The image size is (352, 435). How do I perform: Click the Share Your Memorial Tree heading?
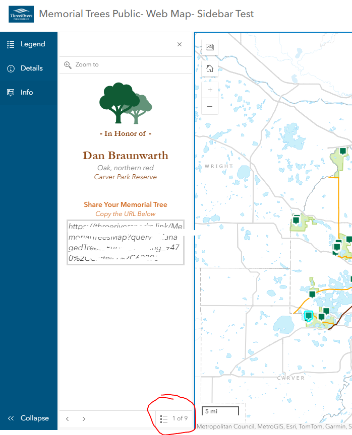[x=126, y=205]
